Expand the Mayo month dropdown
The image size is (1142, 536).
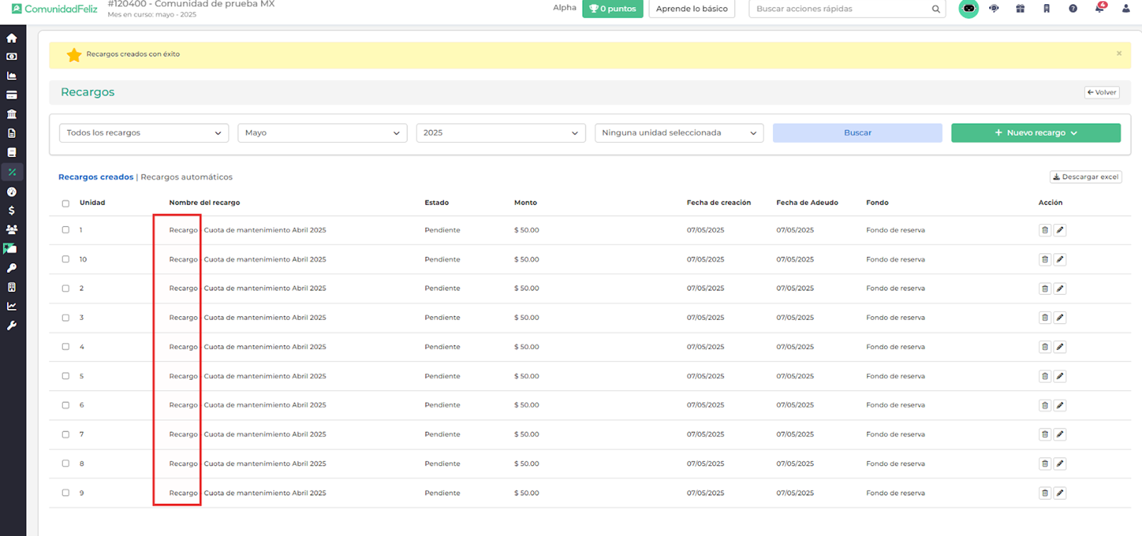click(x=322, y=133)
